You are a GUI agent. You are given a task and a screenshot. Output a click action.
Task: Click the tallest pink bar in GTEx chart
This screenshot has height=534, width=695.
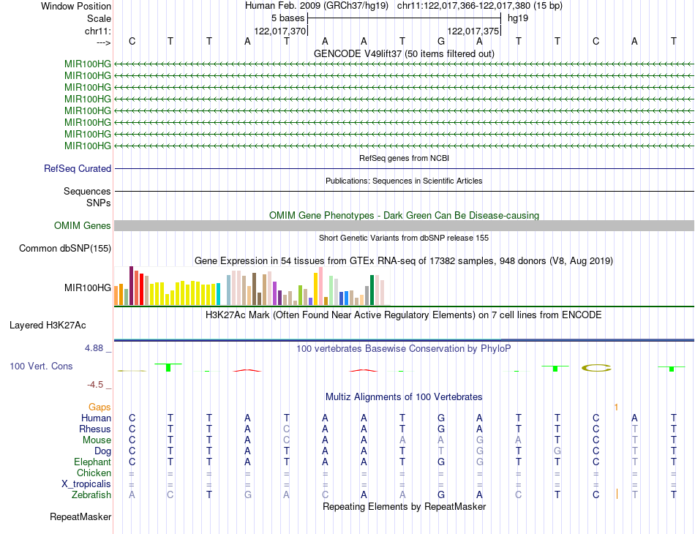(321, 286)
